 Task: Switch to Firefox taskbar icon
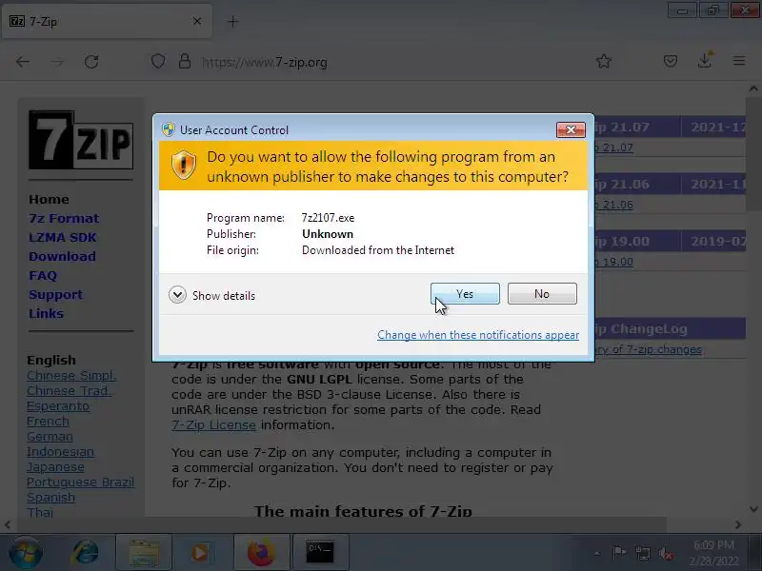[x=261, y=553]
